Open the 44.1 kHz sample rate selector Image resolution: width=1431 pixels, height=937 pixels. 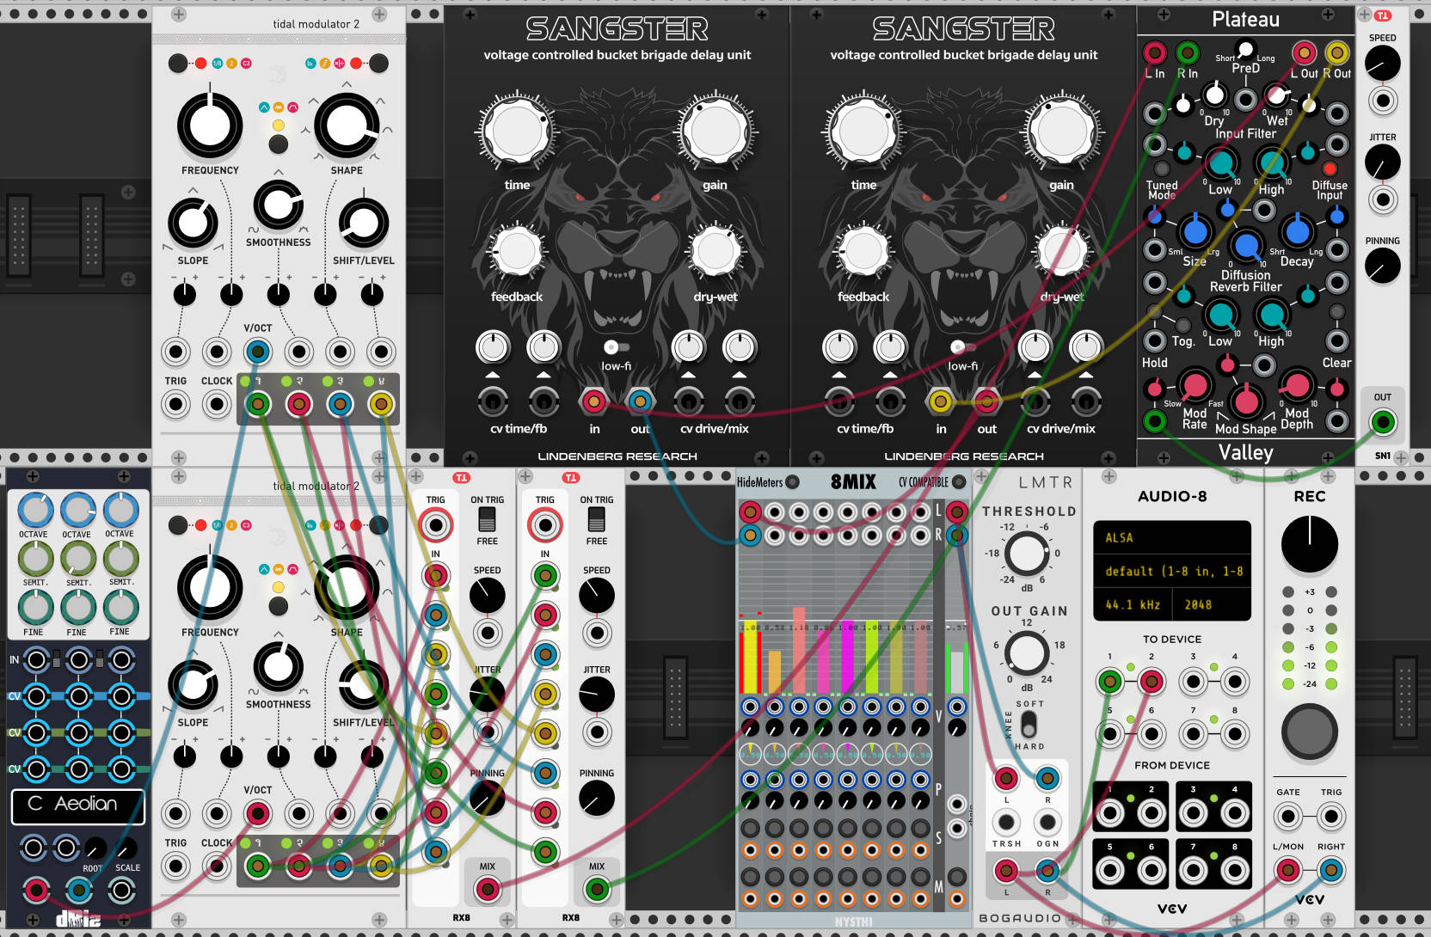tap(1133, 604)
